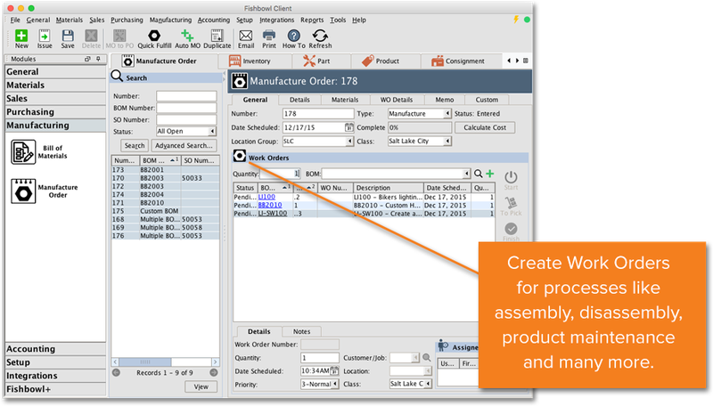The width and height of the screenshot is (713, 406).
Task: Open the LI-SW100 BOM link
Action: point(273,214)
